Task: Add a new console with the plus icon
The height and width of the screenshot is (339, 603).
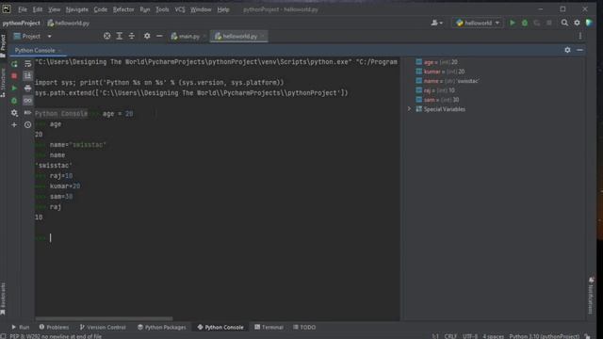Action: tap(14, 125)
